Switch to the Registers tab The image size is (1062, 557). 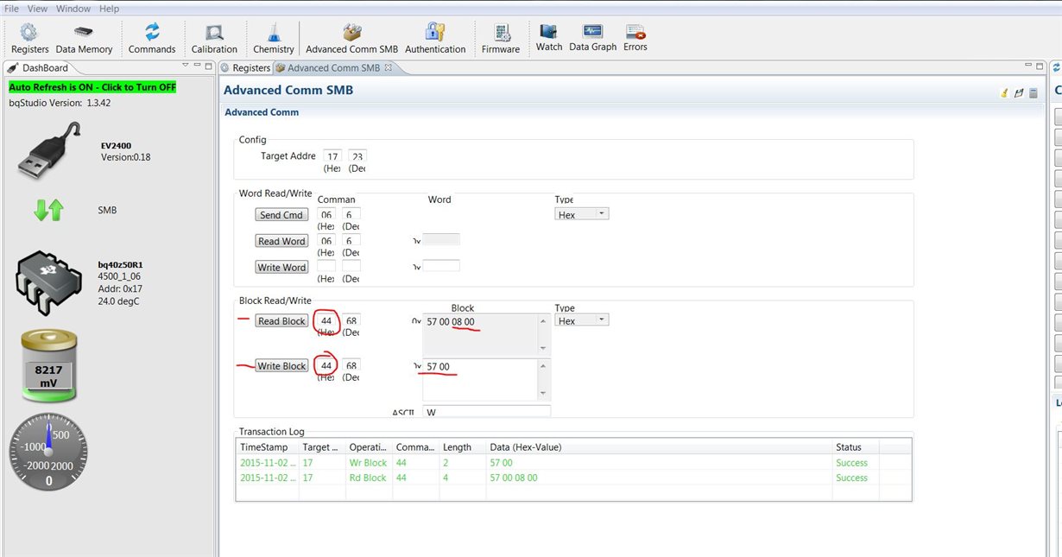coord(245,67)
